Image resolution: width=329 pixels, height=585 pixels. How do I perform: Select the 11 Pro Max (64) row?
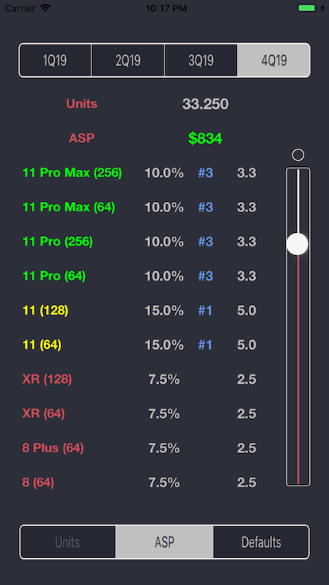click(69, 207)
